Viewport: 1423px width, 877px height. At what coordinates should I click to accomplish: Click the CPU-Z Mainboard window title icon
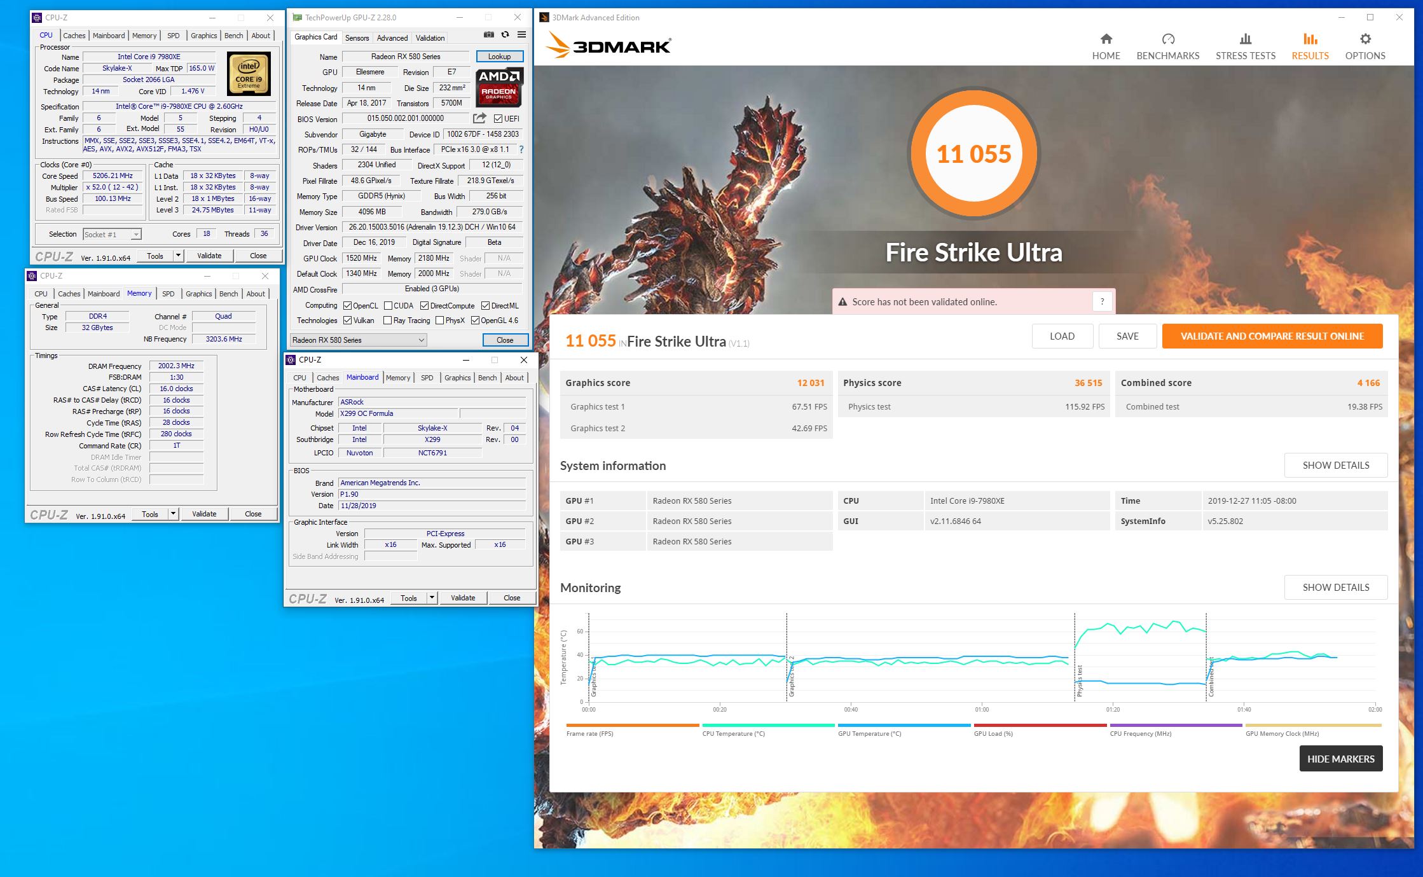tap(291, 360)
